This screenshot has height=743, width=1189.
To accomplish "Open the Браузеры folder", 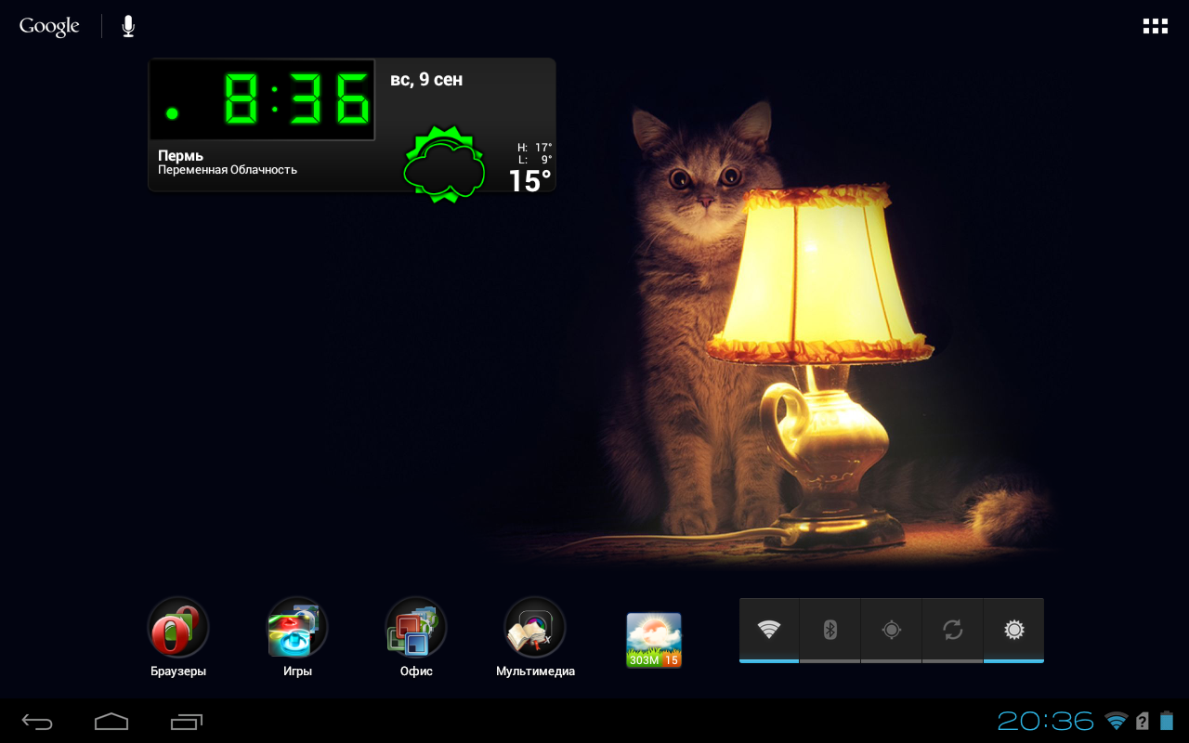I will coord(178,637).
